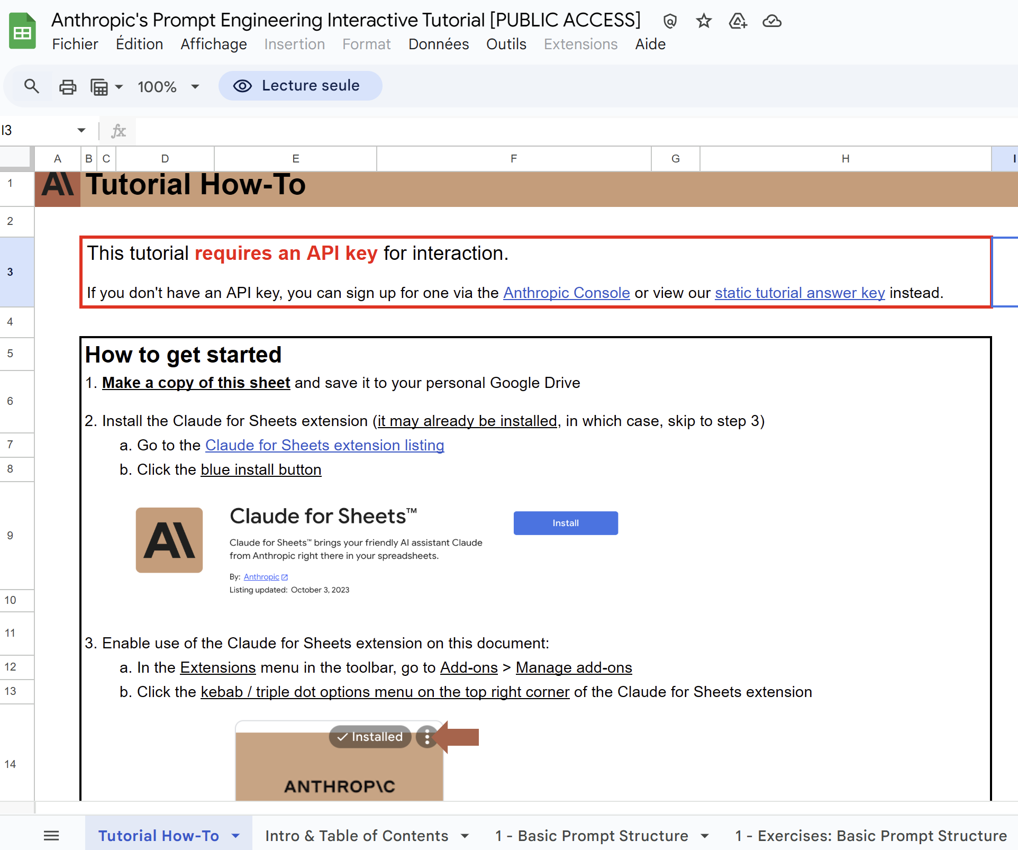Star this spreadsheet document
1018x850 pixels.
704,21
